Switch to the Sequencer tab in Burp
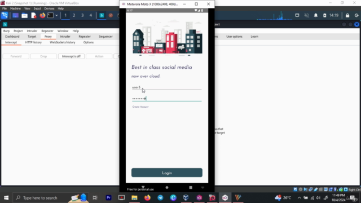 point(105,37)
